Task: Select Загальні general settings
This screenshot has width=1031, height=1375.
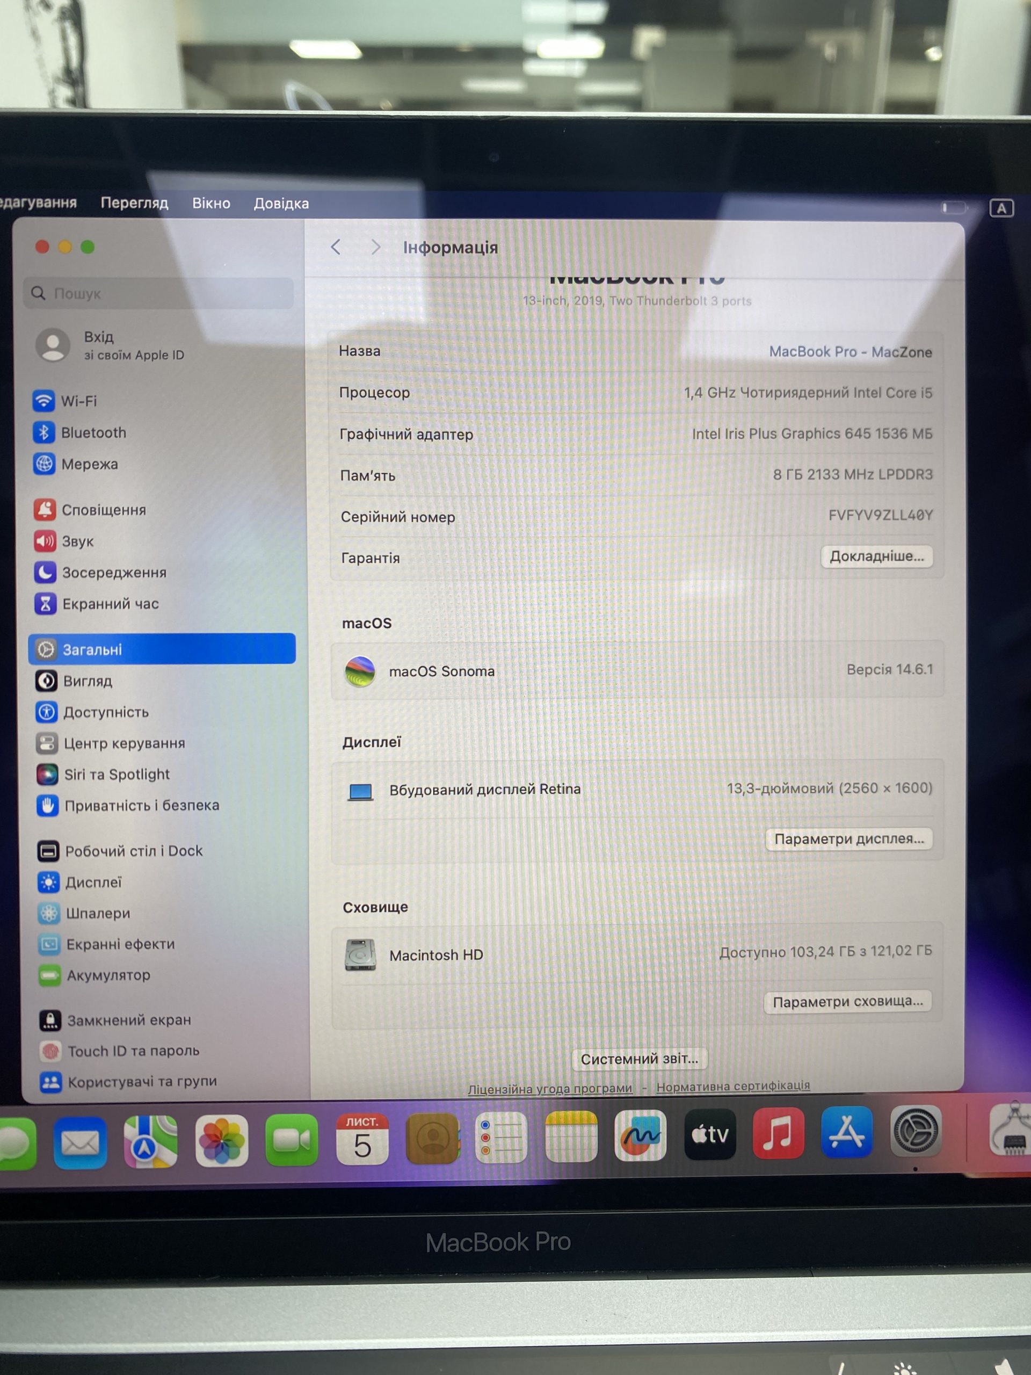Action: point(162,649)
